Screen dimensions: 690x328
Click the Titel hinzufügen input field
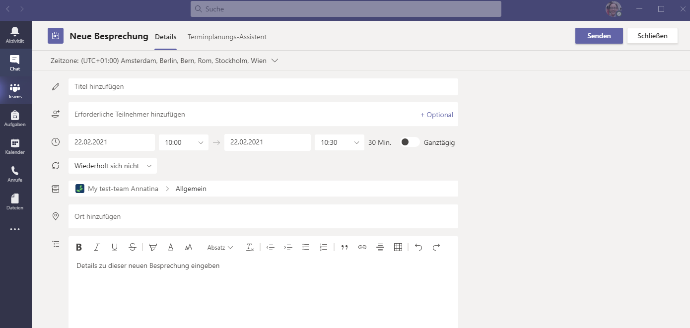coord(263,87)
